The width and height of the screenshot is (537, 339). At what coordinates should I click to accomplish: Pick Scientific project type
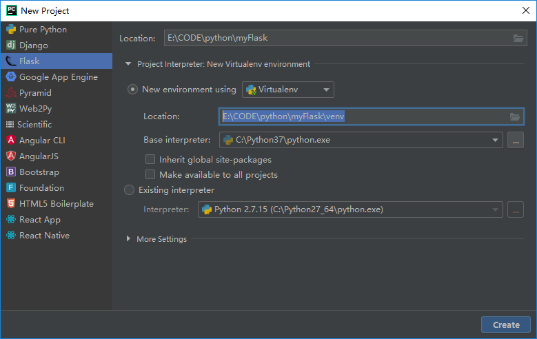pos(57,124)
